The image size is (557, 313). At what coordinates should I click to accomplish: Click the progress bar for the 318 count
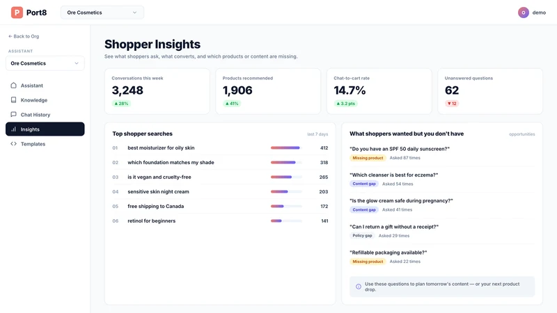pyautogui.click(x=286, y=162)
